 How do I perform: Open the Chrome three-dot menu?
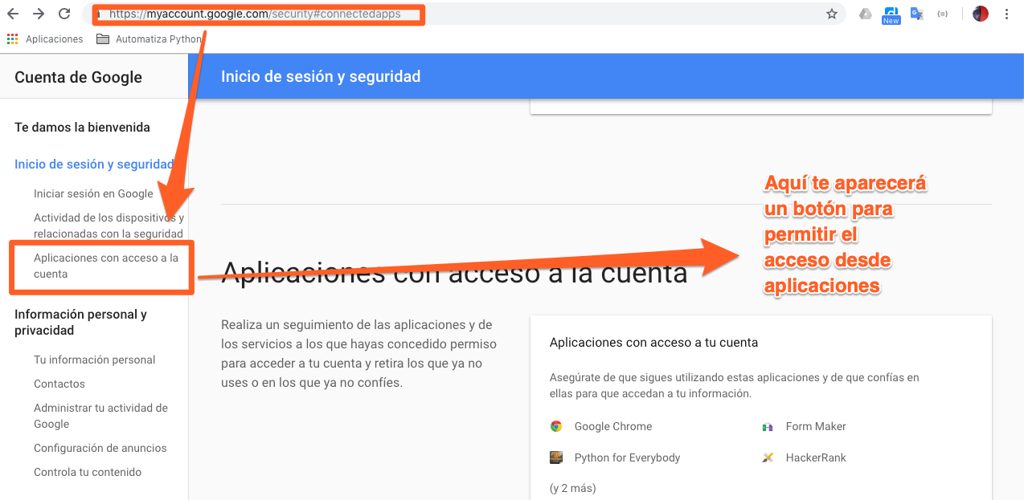point(1007,14)
